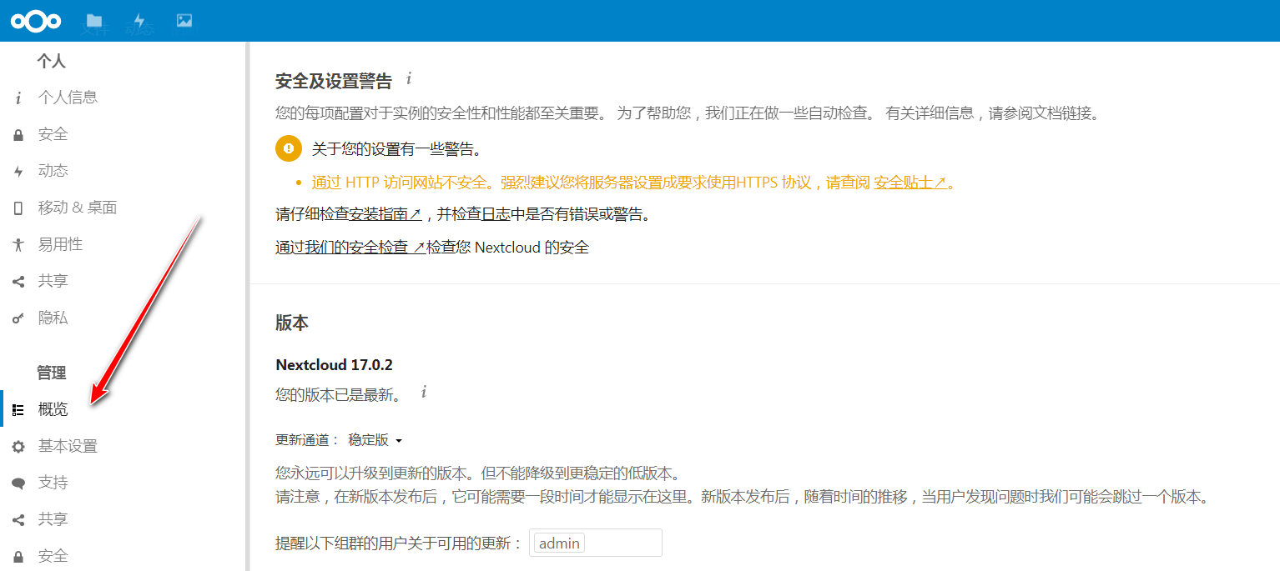Click the share icon beside admin 共享

click(x=18, y=520)
